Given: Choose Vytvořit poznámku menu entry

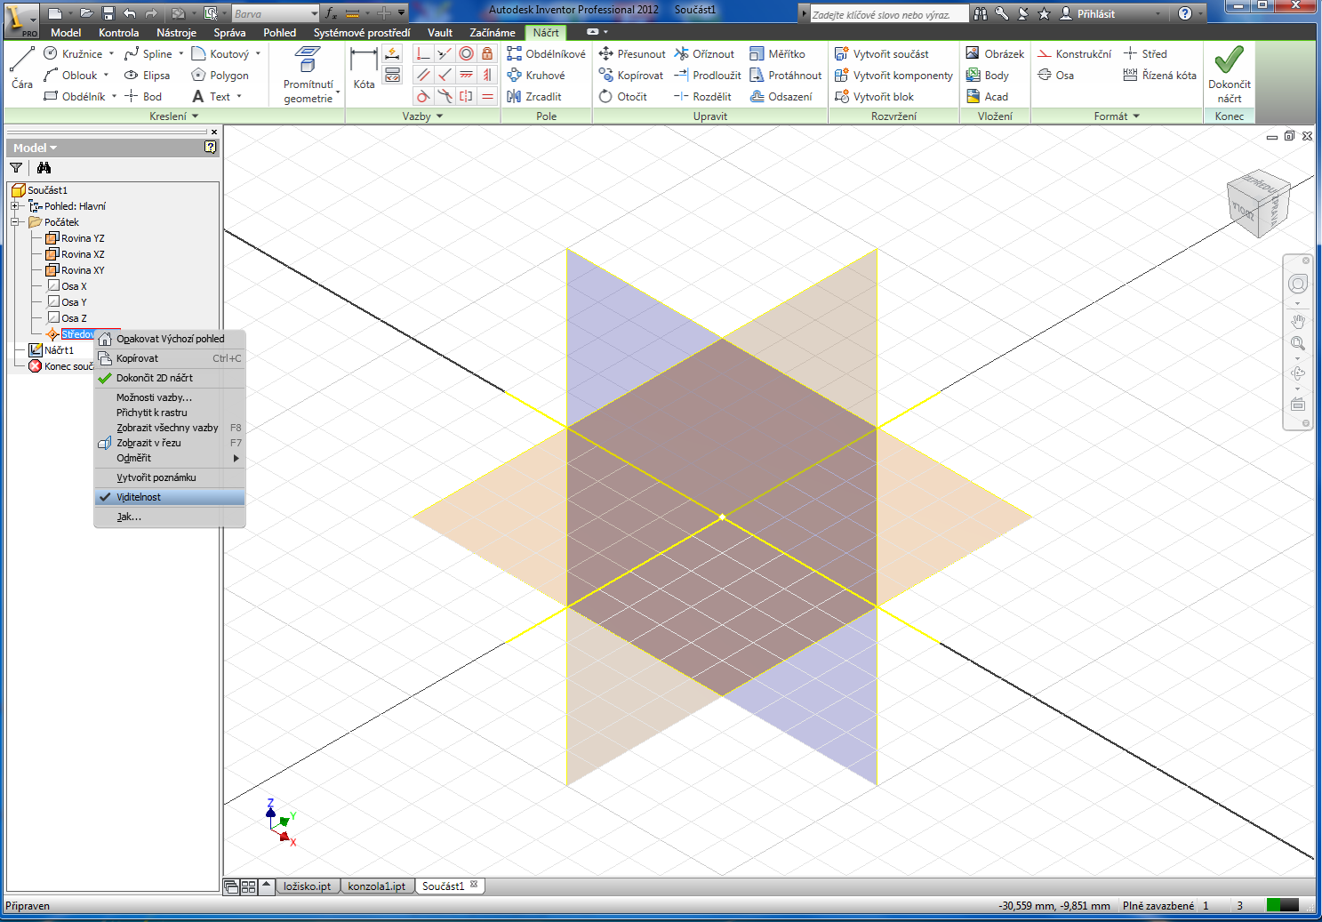Looking at the screenshot, I should tap(170, 477).
